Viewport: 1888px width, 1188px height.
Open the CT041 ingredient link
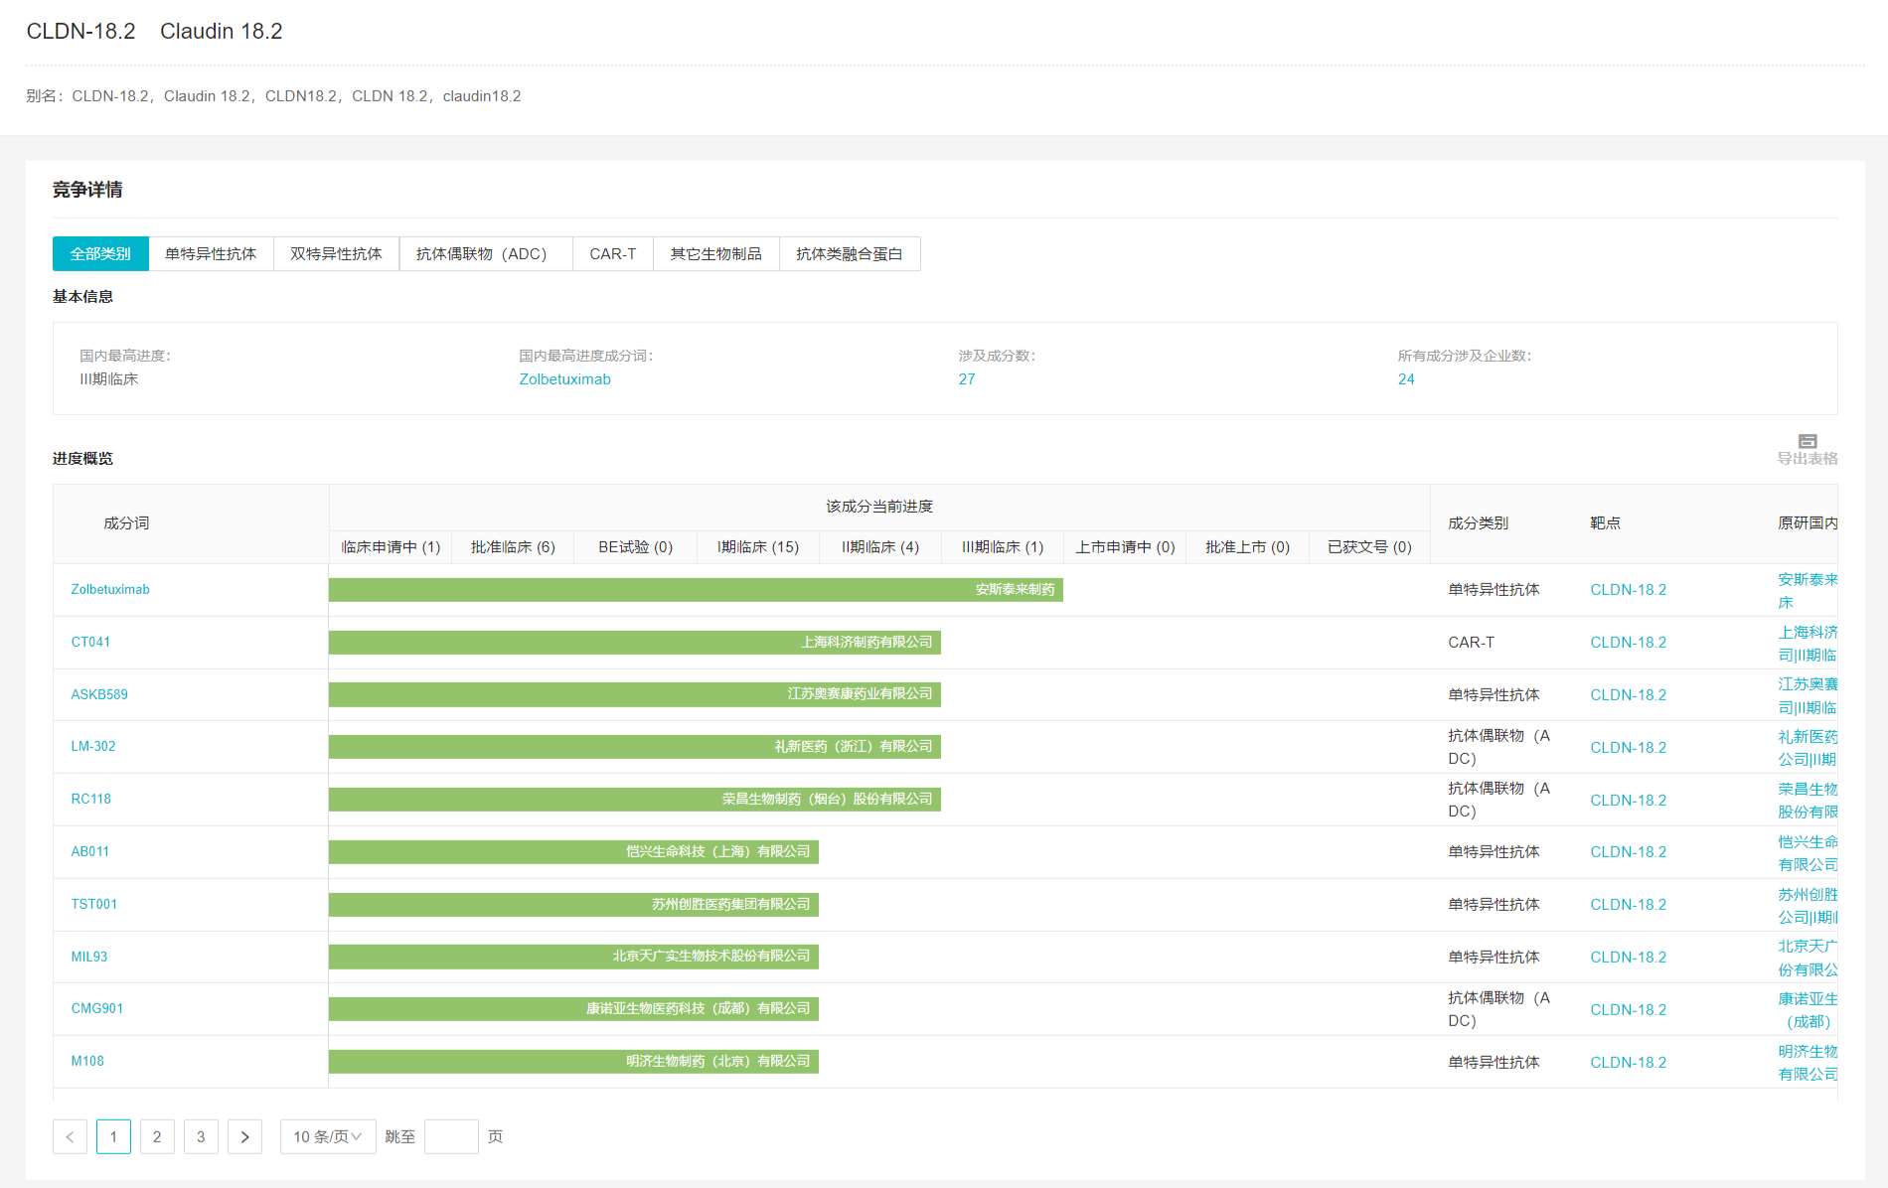[x=90, y=642]
